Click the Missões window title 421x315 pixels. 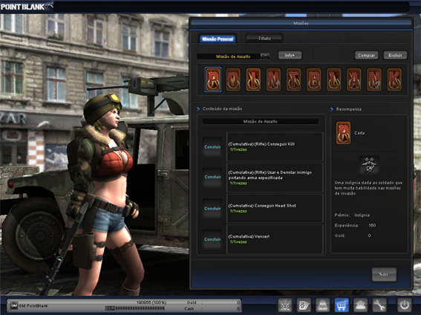301,23
